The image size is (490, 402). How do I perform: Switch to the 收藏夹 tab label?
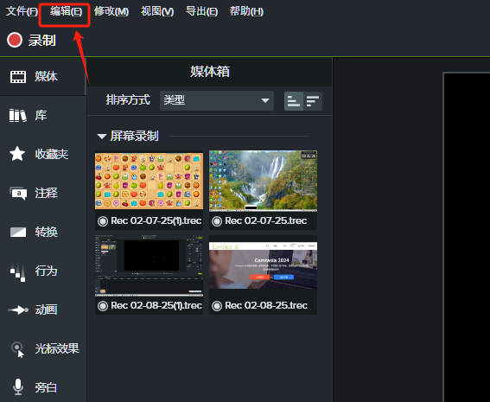pos(52,154)
